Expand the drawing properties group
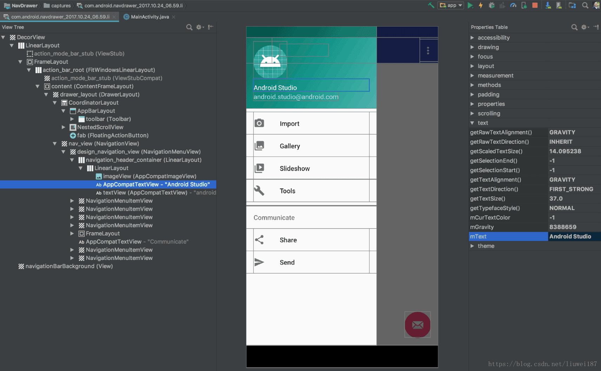The width and height of the screenshot is (601, 371). 472,47
